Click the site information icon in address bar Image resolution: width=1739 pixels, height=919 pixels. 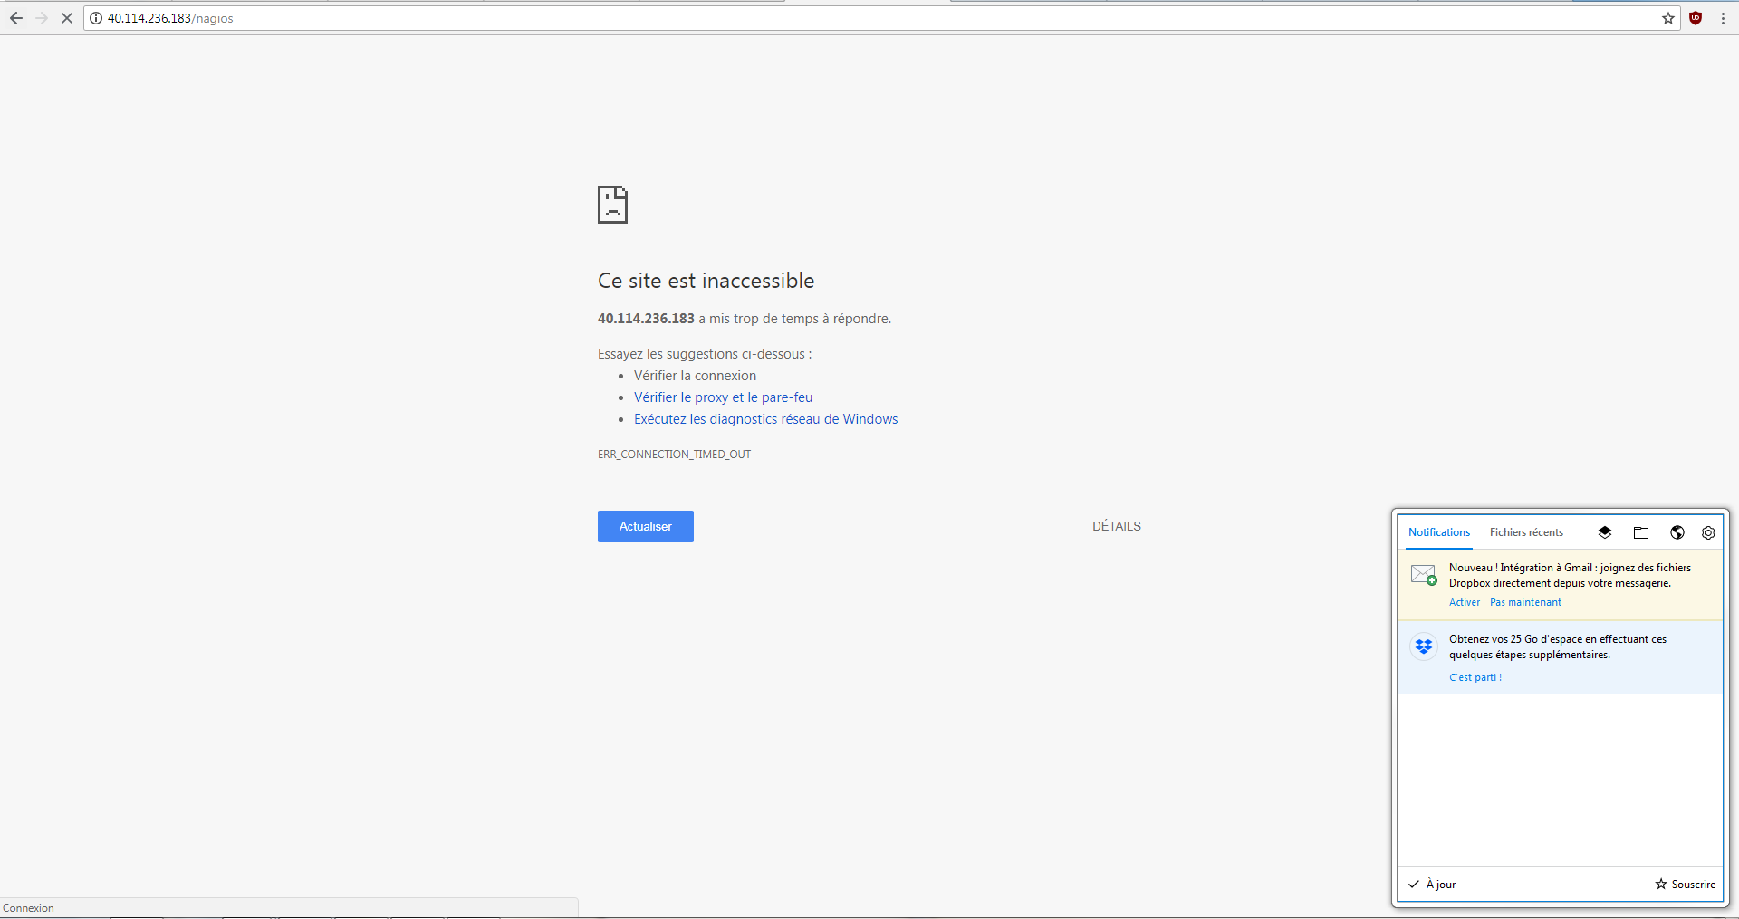pyautogui.click(x=96, y=18)
